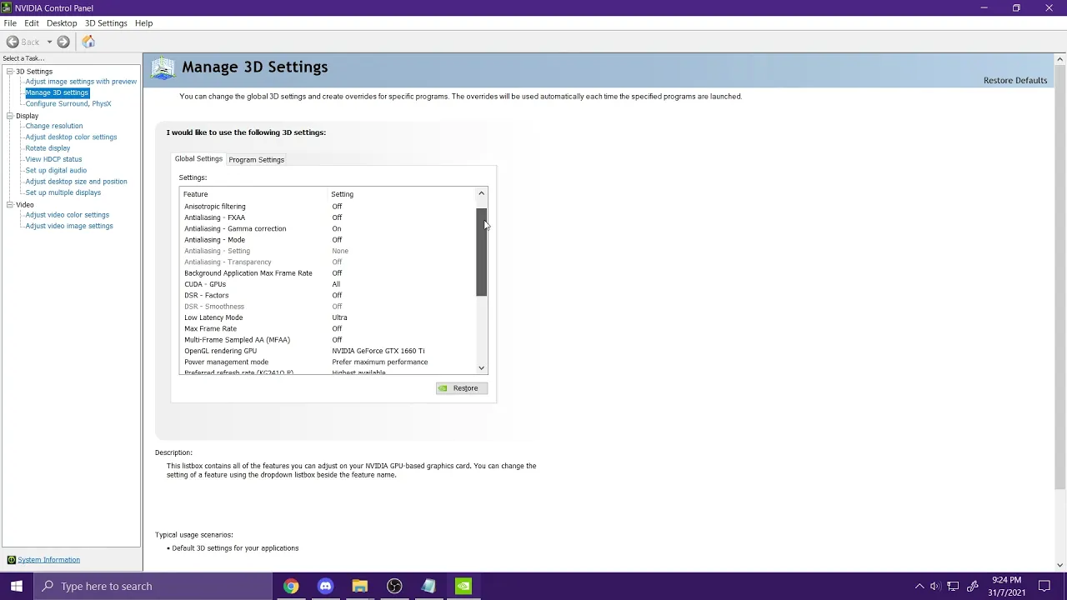1067x600 pixels.
Task: Open the 3D Settings menu
Action: point(106,23)
